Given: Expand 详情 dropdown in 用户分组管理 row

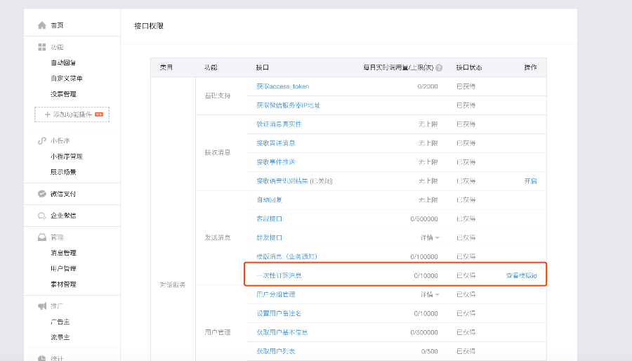Looking at the screenshot, I should [430, 294].
